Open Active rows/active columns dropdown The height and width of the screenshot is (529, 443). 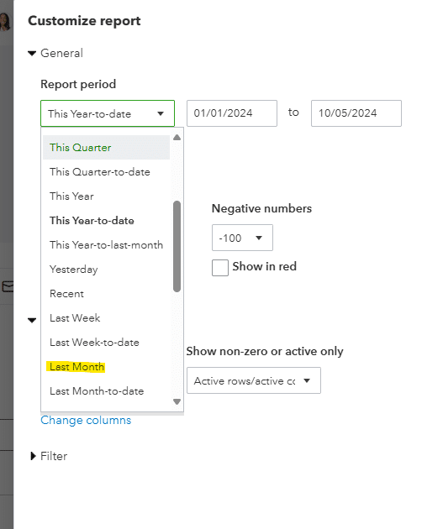[254, 380]
